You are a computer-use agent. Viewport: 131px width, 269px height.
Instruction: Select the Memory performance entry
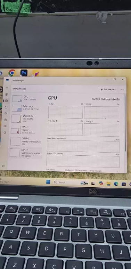[x=27, y=108]
